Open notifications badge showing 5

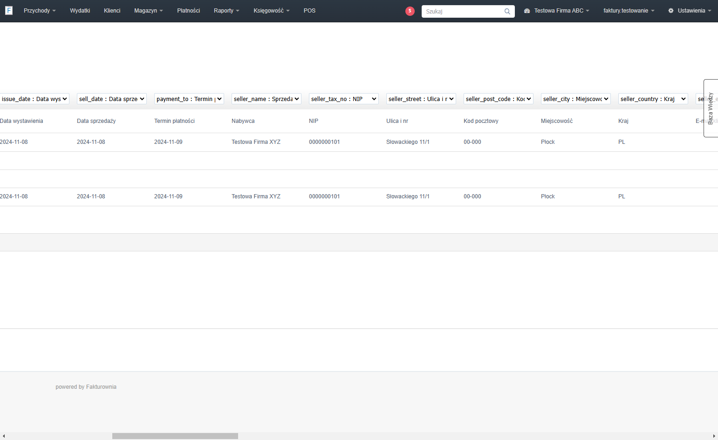pos(410,11)
